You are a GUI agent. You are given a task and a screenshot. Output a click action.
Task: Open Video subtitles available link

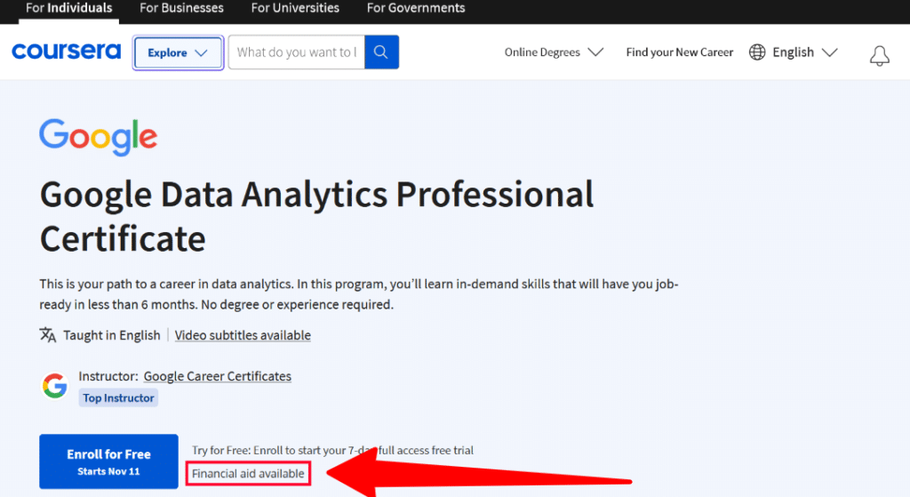pyautogui.click(x=243, y=335)
